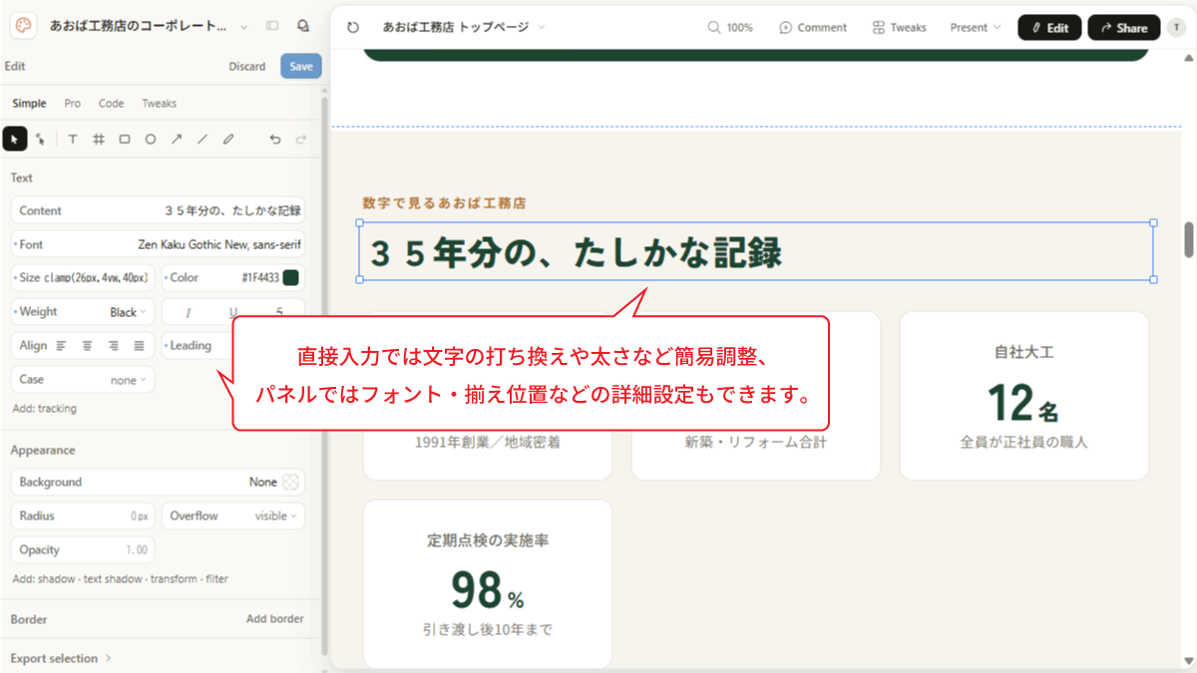Switch to the Pro tab
This screenshot has width=1197, height=673.
click(x=73, y=104)
